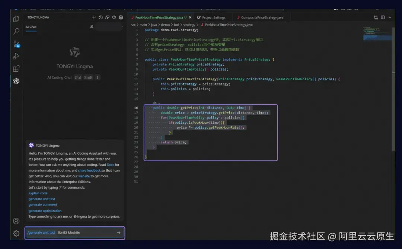
Task: Click generate optimization command link
Action: click(x=45, y=211)
